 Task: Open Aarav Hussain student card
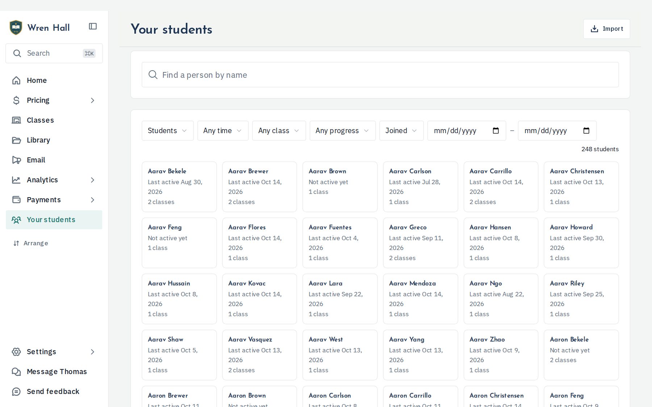click(x=179, y=299)
